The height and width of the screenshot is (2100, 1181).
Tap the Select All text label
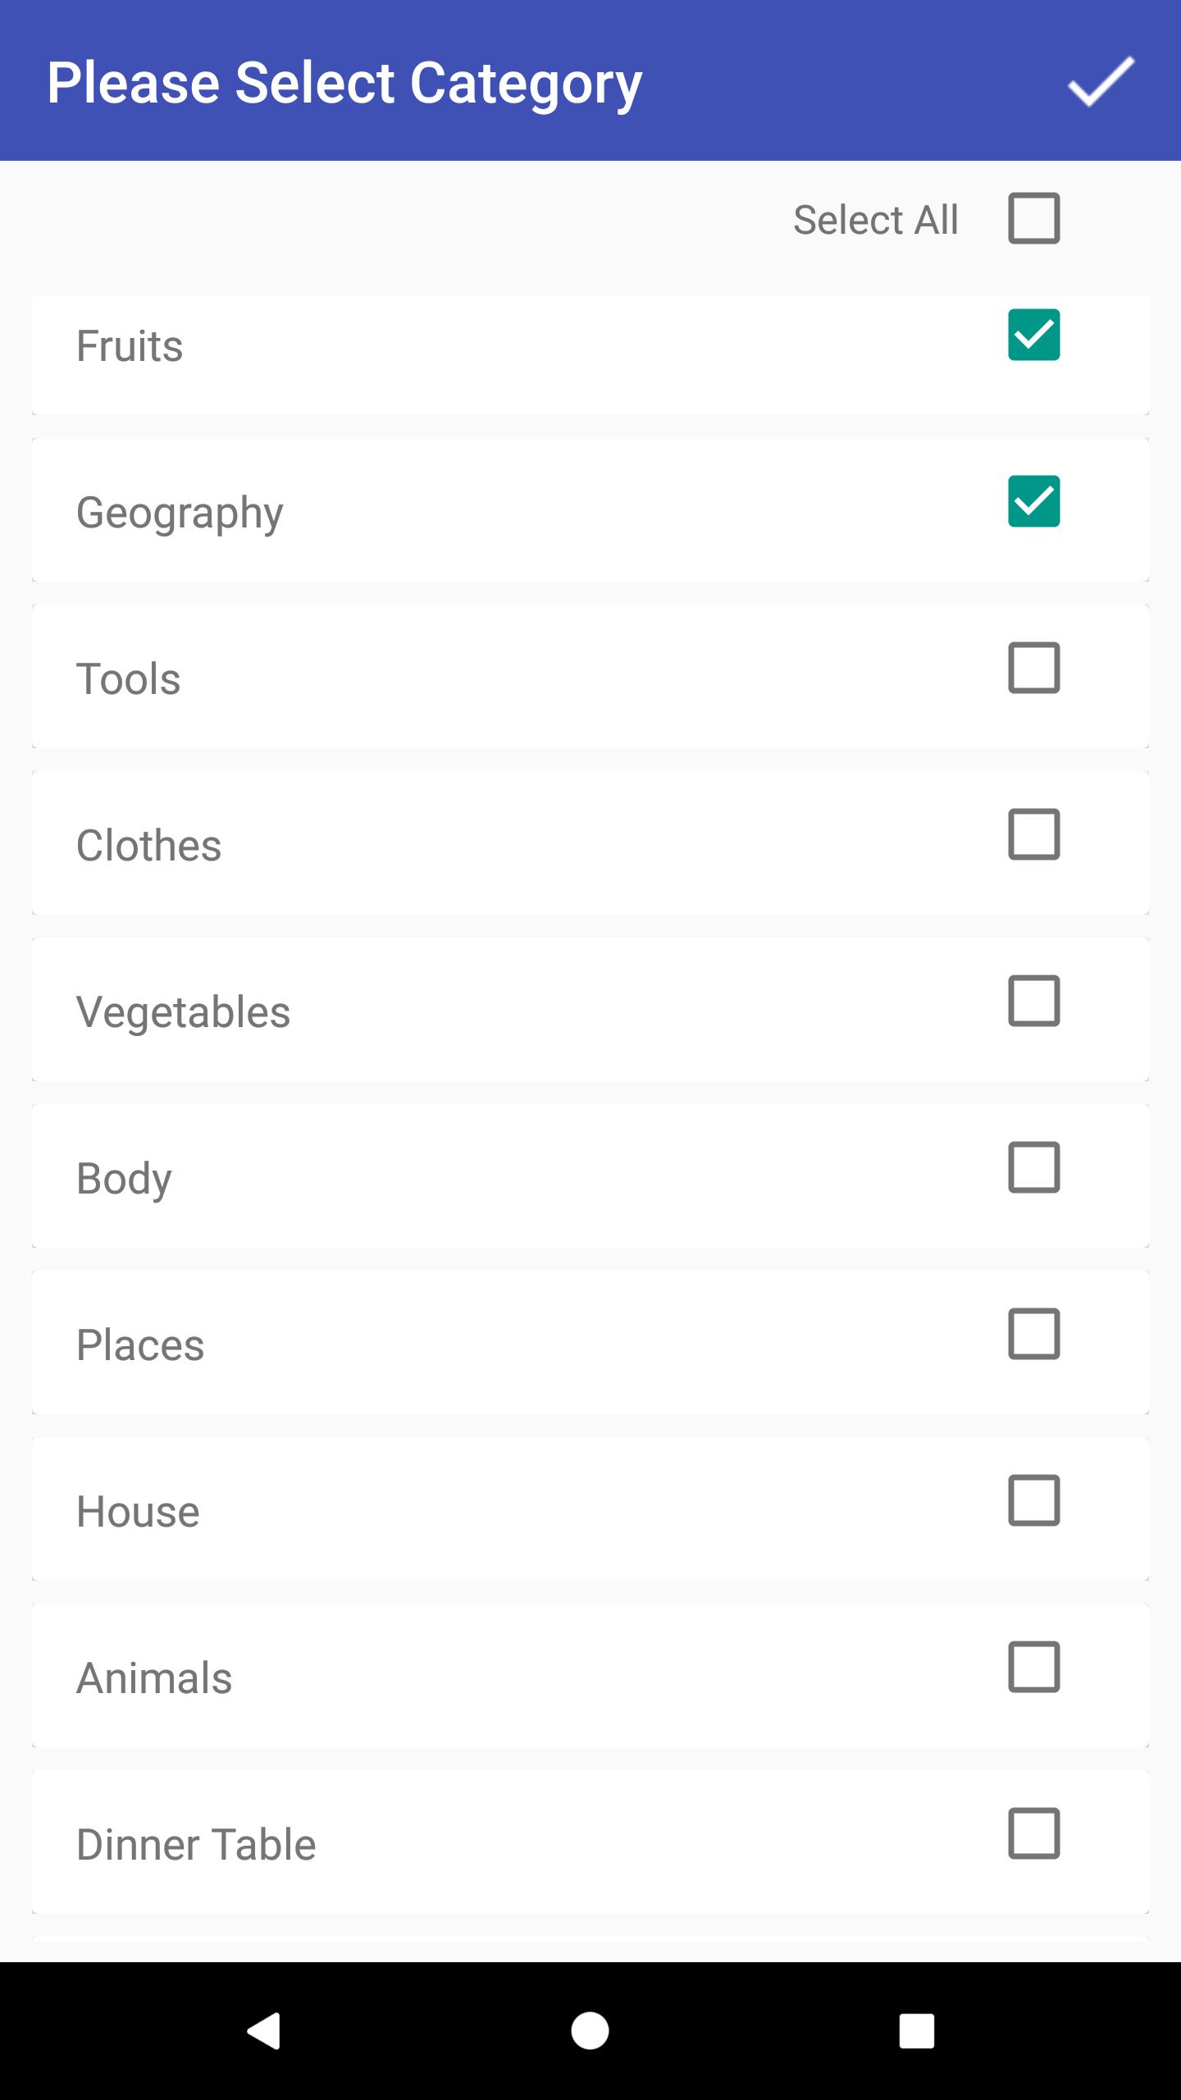pyautogui.click(x=875, y=220)
